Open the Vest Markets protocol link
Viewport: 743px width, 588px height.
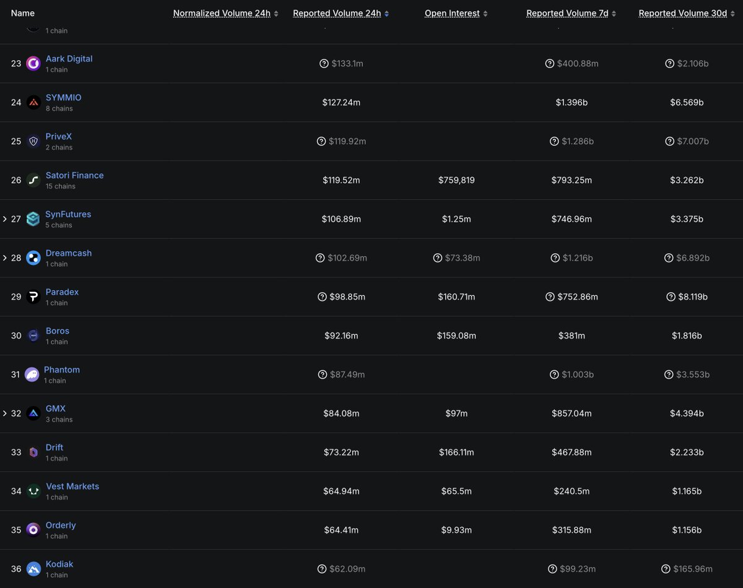[x=72, y=486]
